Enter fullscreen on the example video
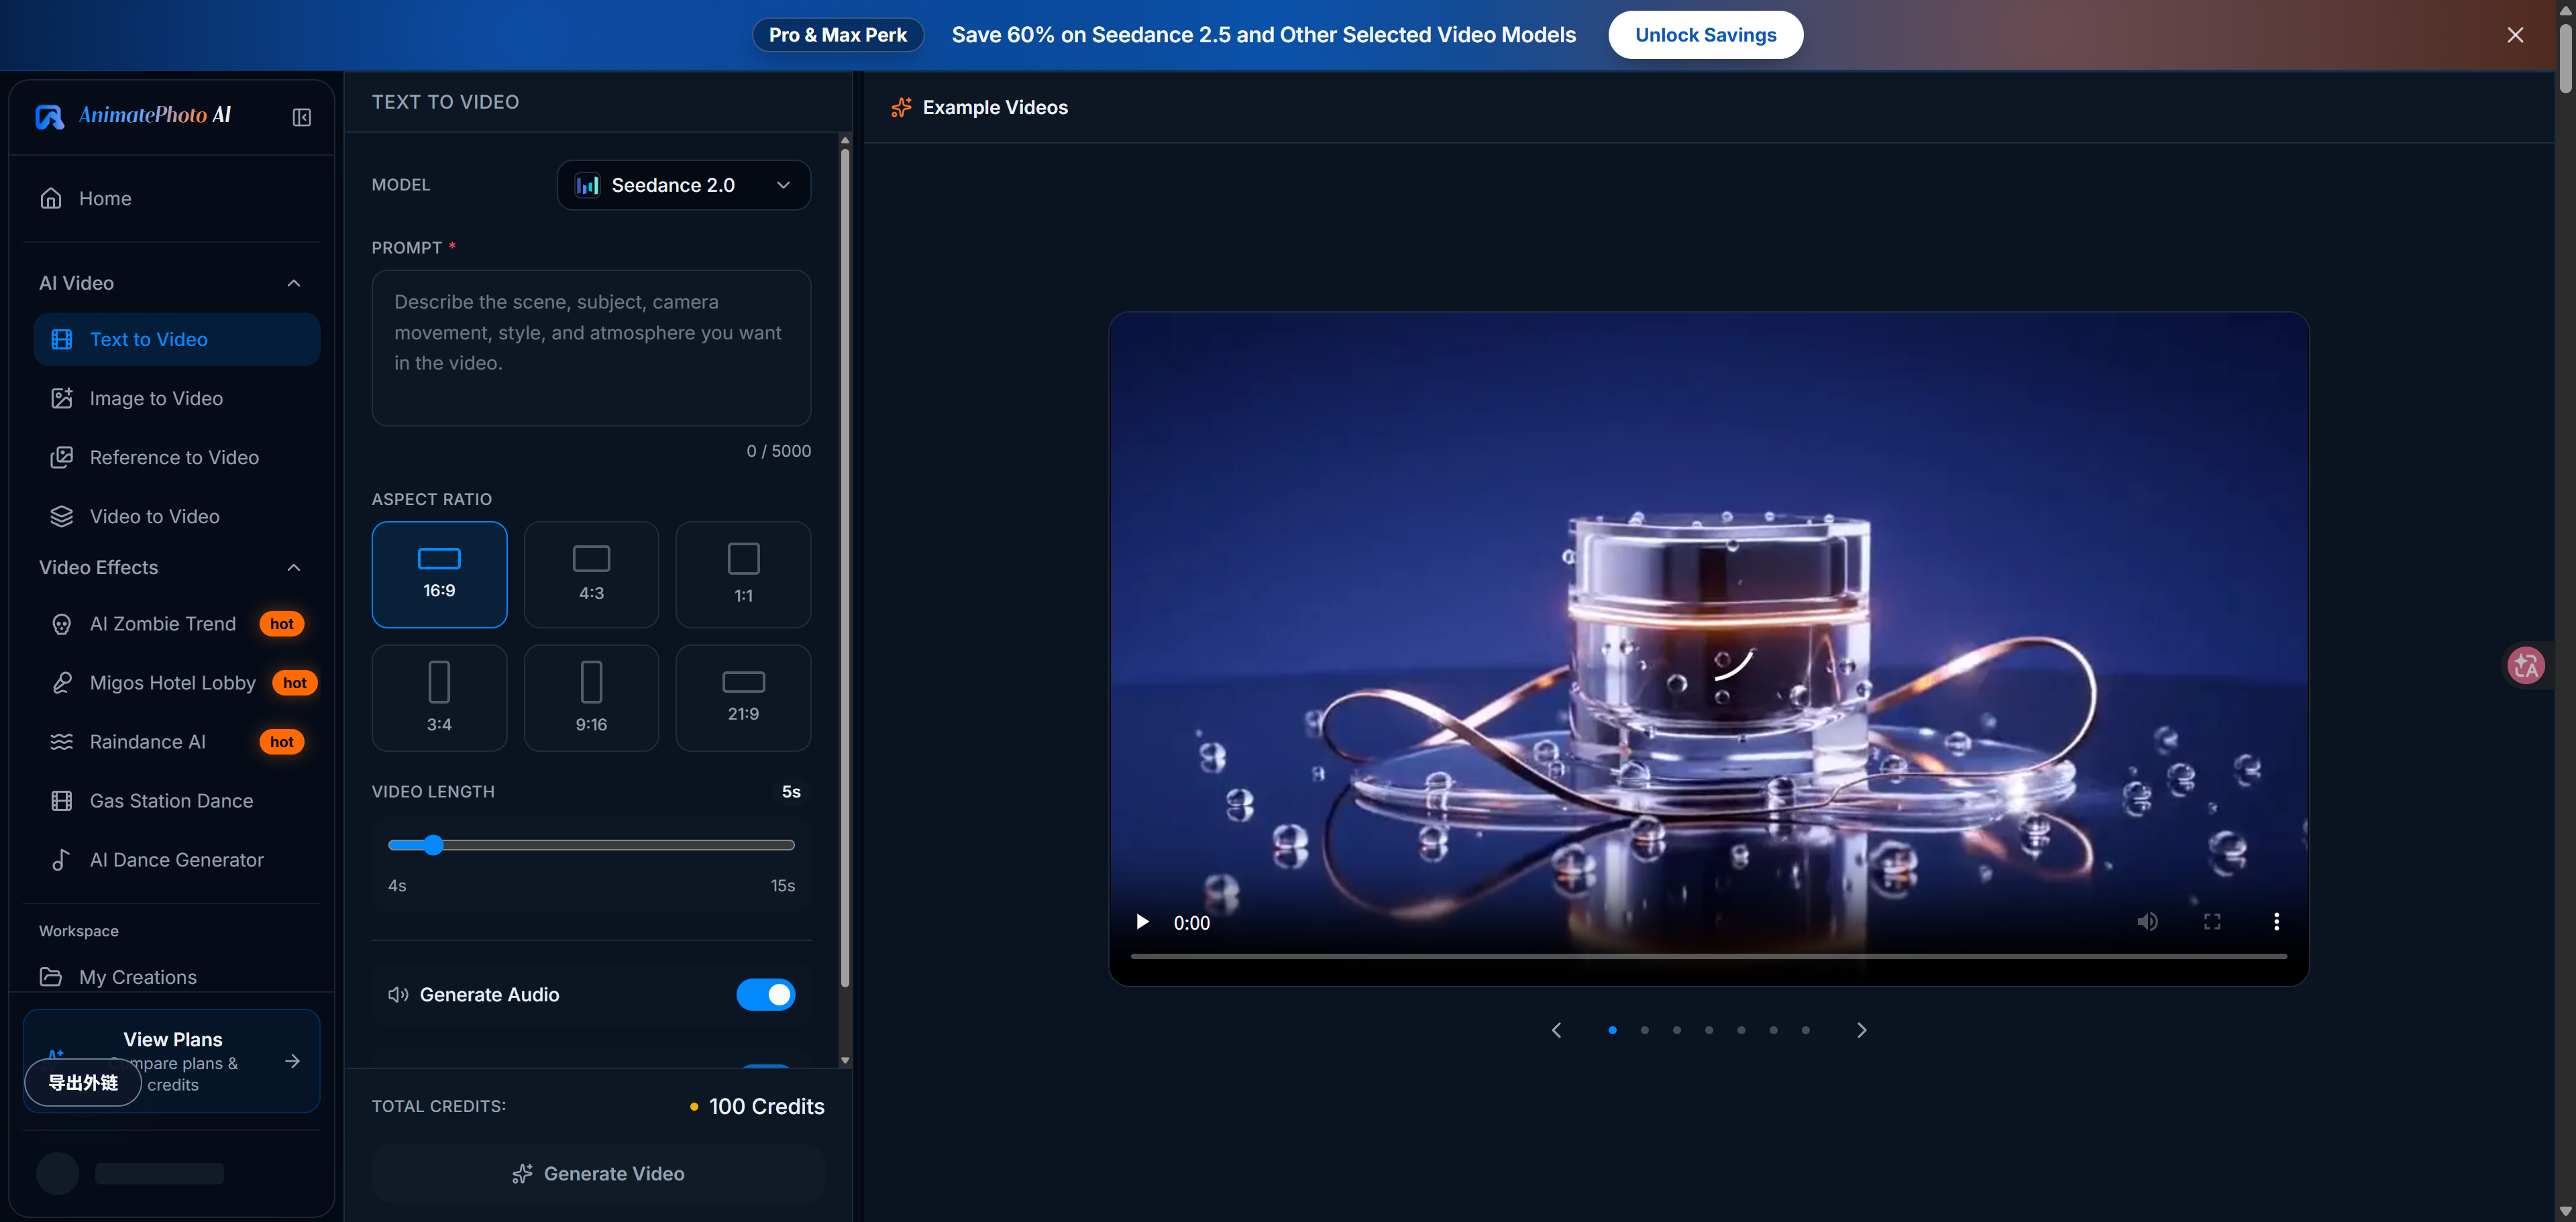The width and height of the screenshot is (2576, 1222). click(2212, 922)
